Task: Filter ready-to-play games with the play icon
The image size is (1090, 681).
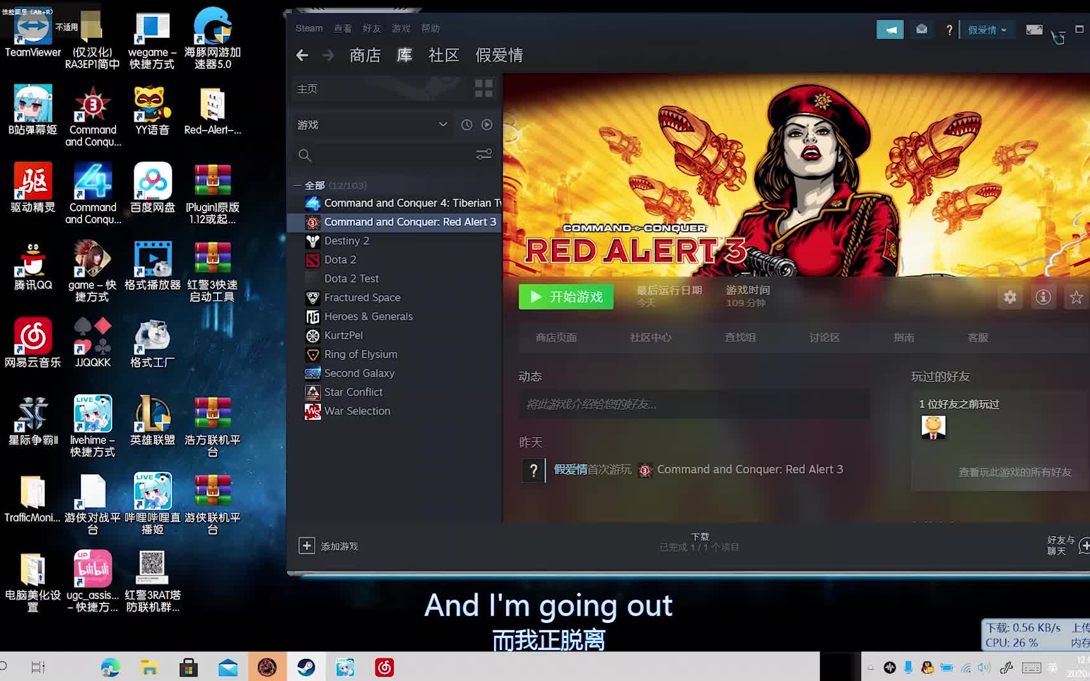Action: coord(487,125)
